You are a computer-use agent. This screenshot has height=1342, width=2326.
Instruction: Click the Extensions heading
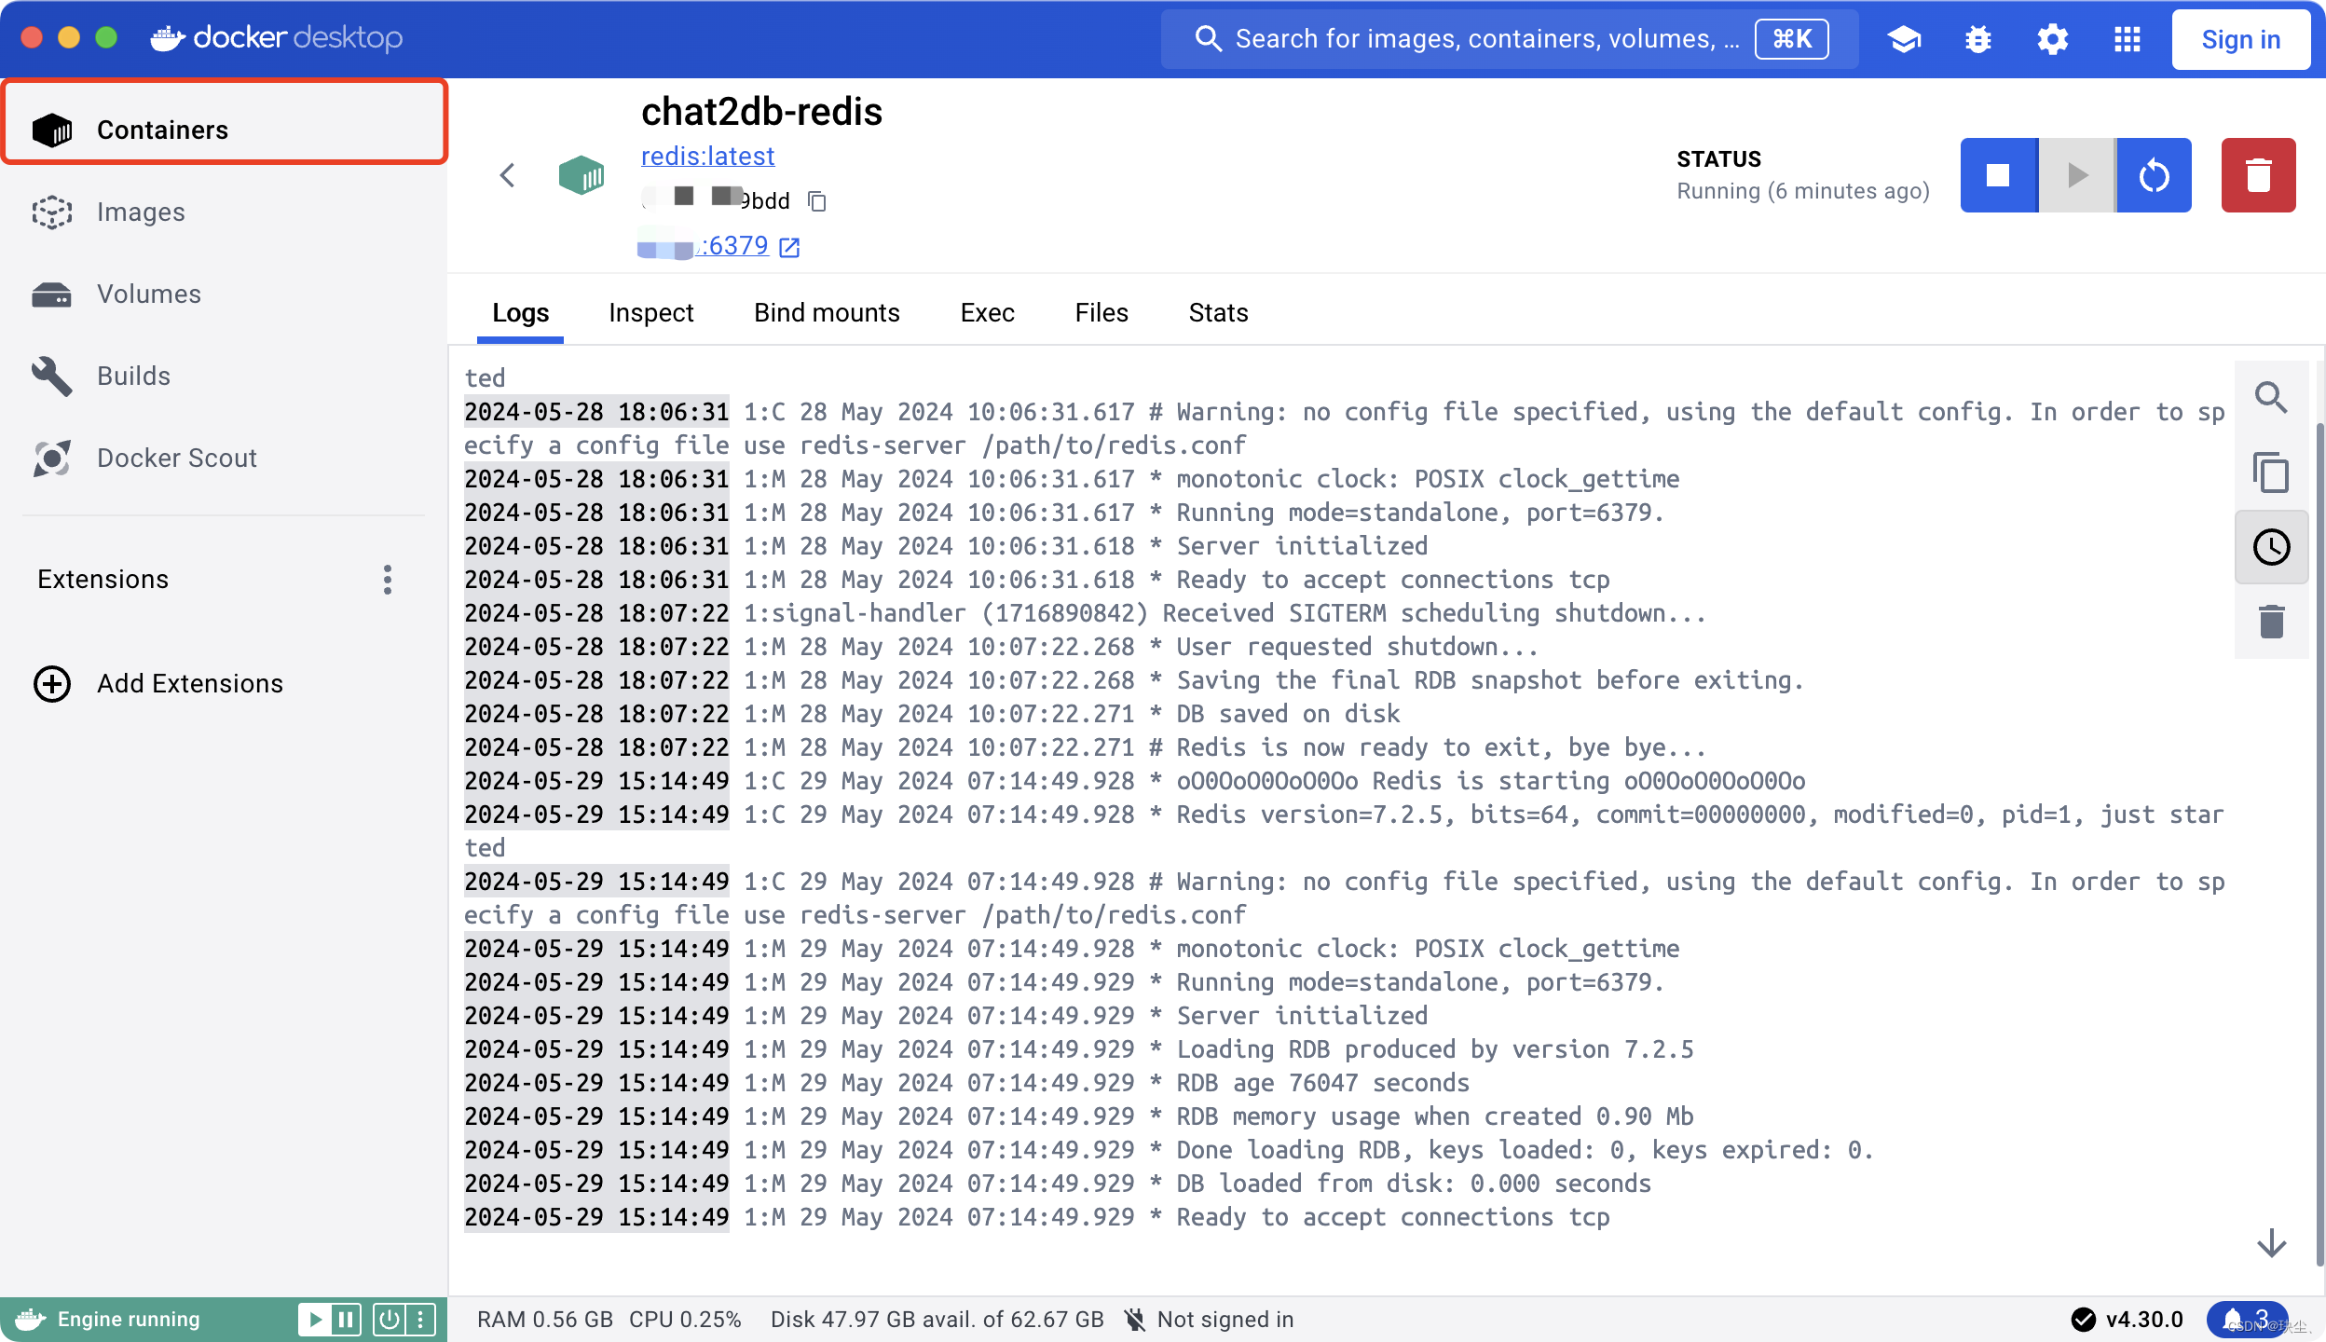(x=103, y=580)
